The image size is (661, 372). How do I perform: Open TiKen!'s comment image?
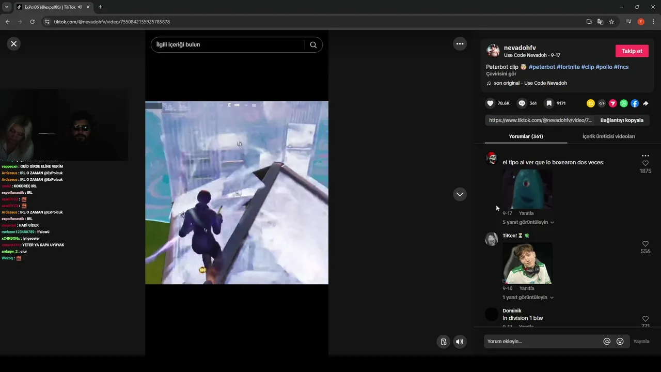[x=527, y=263]
